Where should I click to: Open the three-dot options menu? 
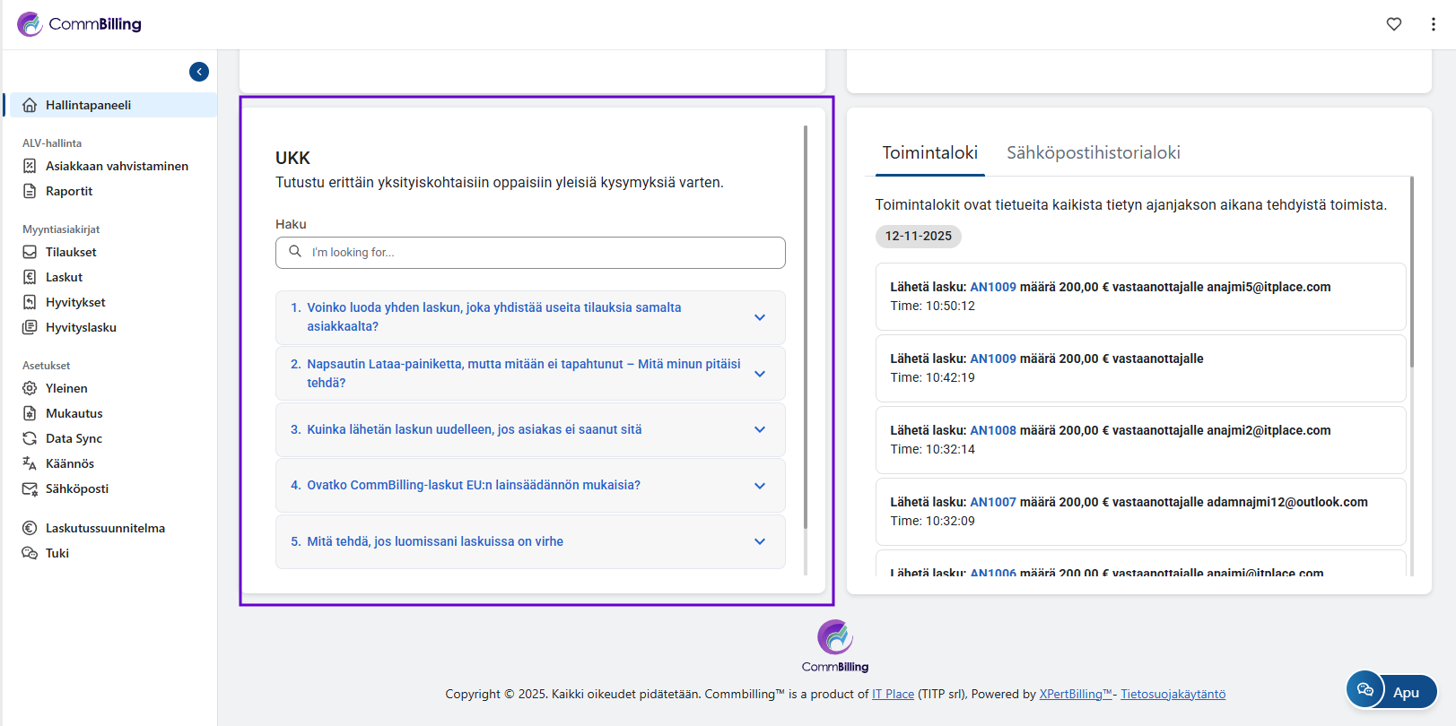pyautogui.click(x=1433, y=24)
